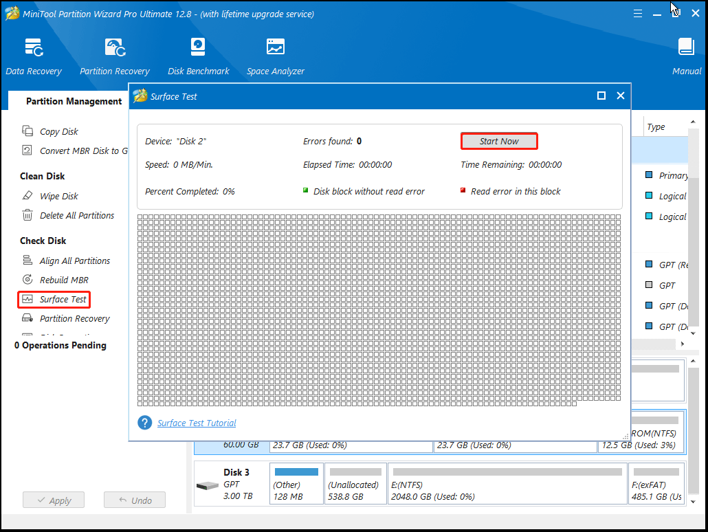Click Rebuild MBR icon
The width and height of the screenshot is (708, 532).
point(27,280)
